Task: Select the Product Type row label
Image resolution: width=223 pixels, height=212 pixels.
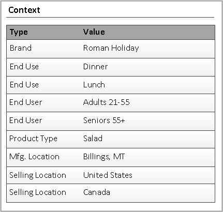Action: (x=33, y=139)
